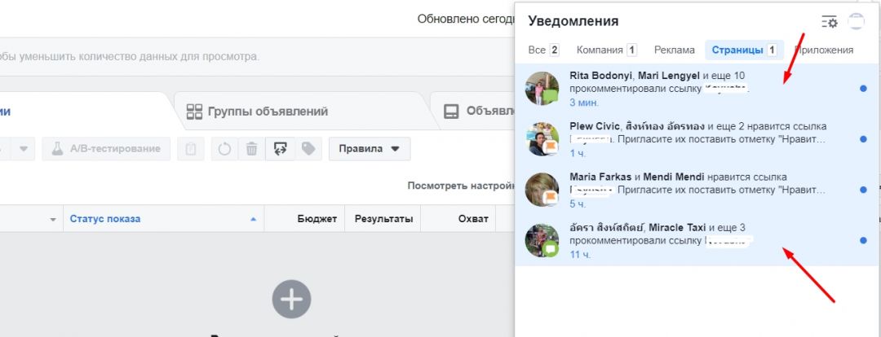The image size is (881, 337).
Task: Click the trash delete icon in toolbar
Action: tap(252, 149)
